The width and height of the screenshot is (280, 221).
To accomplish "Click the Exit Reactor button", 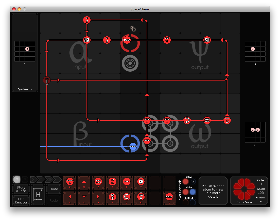I will click(21, 200).
